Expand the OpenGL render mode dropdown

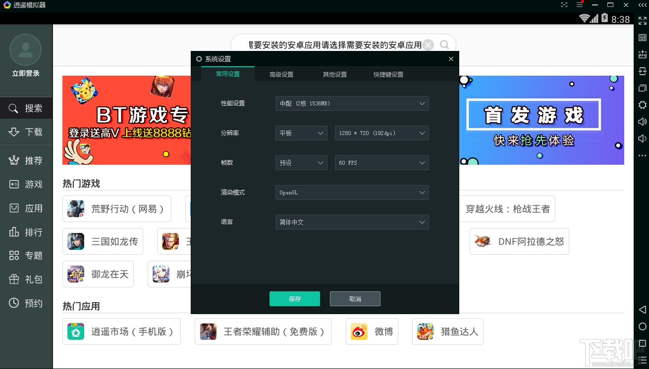pyautogui.click(x=352, y=192)
